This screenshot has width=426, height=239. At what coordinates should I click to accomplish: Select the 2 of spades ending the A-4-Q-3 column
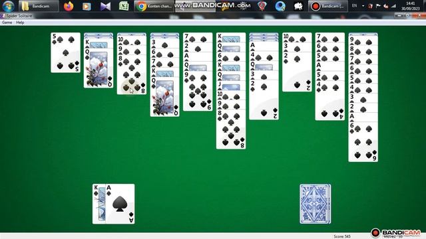click(x=264, y=100)
